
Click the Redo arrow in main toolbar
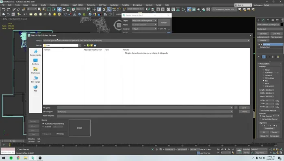tap(9, 9)
